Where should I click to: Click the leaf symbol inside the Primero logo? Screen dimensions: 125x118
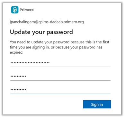click(15, 10)
